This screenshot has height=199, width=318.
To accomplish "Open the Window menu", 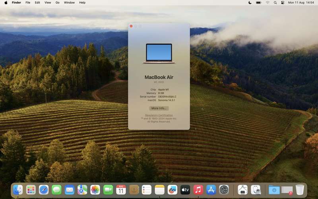I will pyautogui.click(x=69, y=3).
